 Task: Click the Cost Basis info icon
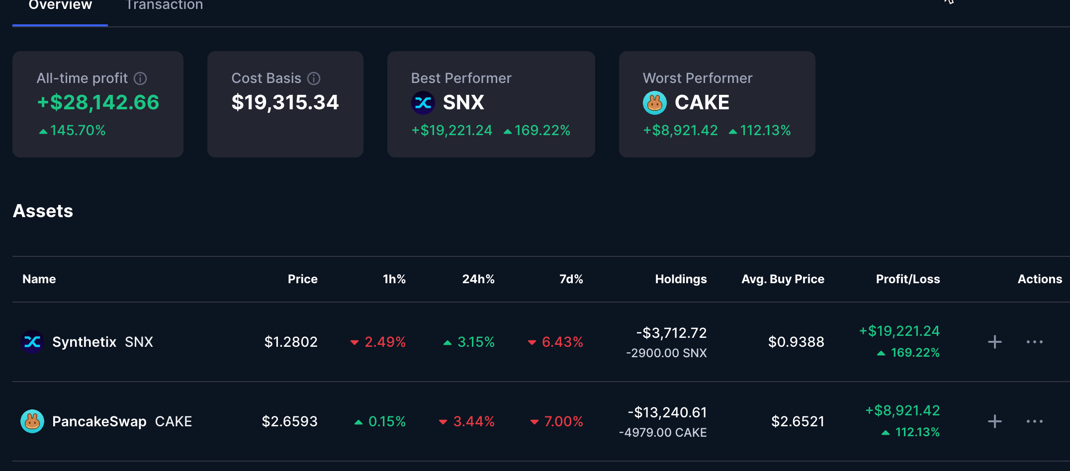pyautogui.click(x=314, y=78)
